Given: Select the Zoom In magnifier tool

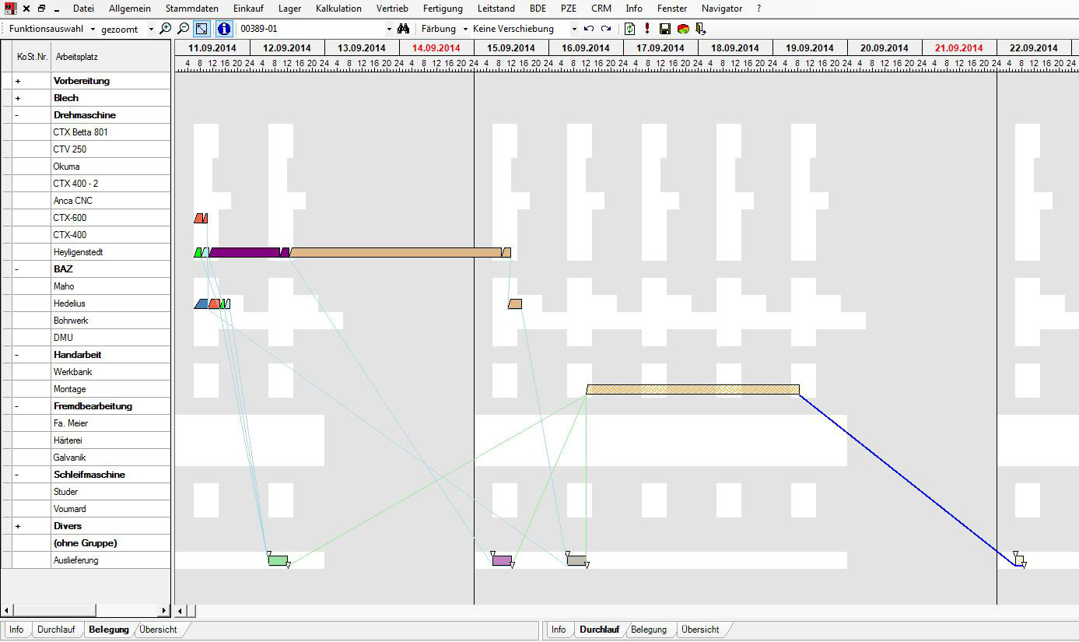Looking at the screenshot, I should 166,28.
